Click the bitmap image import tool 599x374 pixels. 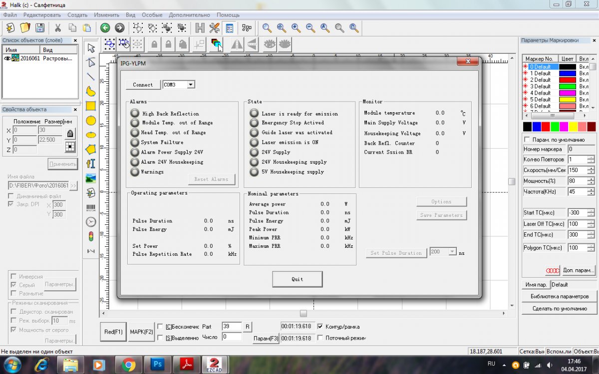90,178
